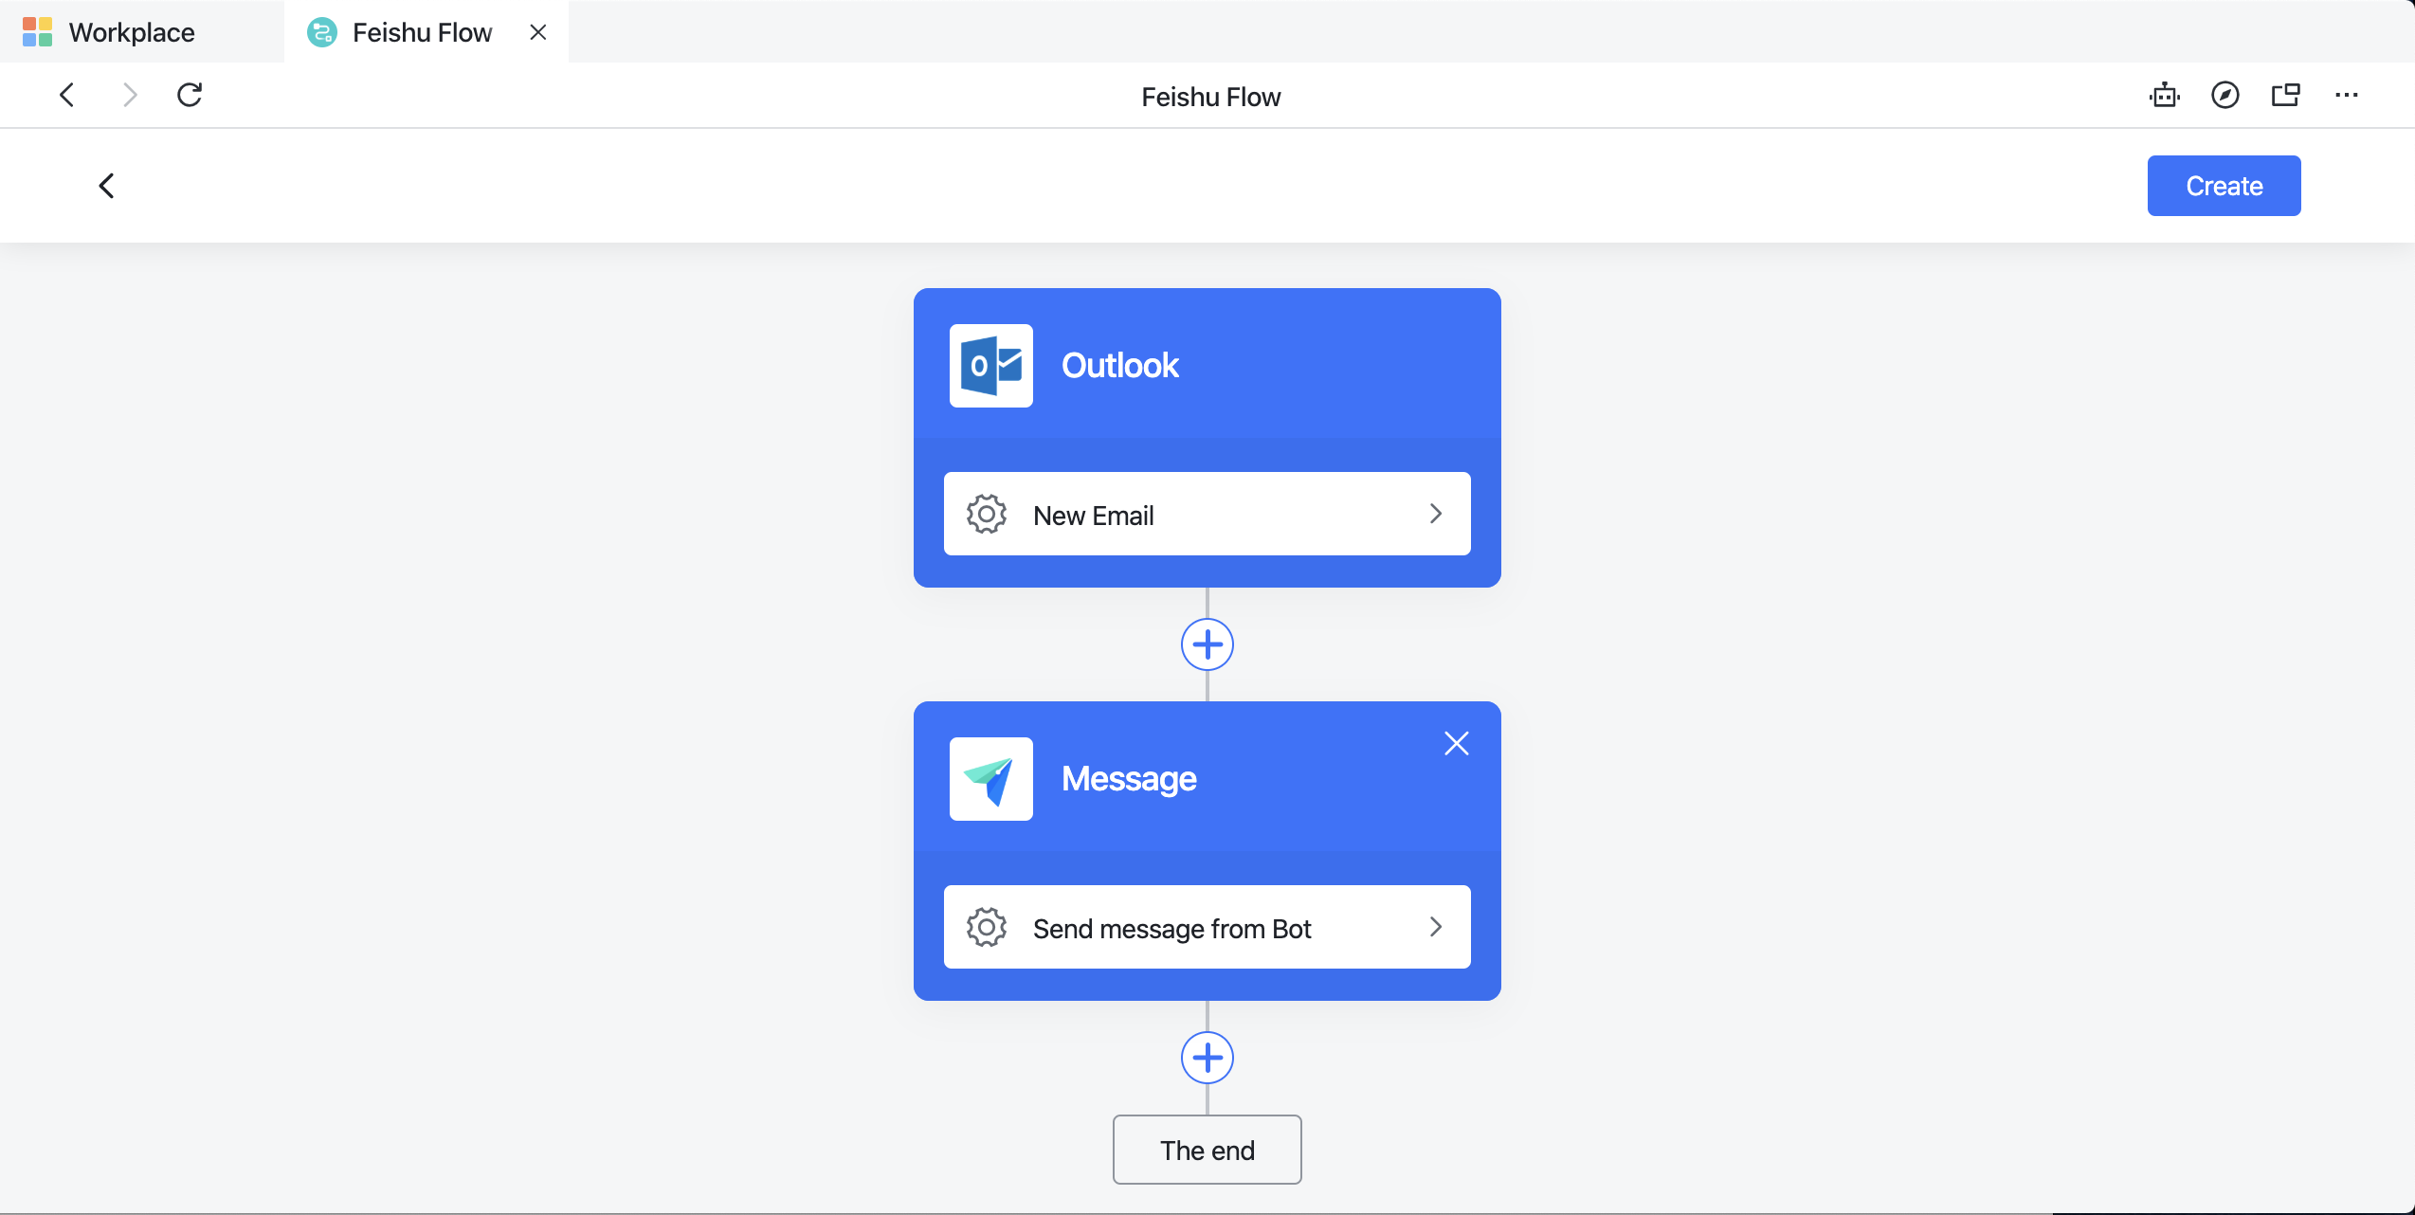Return to previous page with back chevron
2415x1215 pixels.
point(107,186)
